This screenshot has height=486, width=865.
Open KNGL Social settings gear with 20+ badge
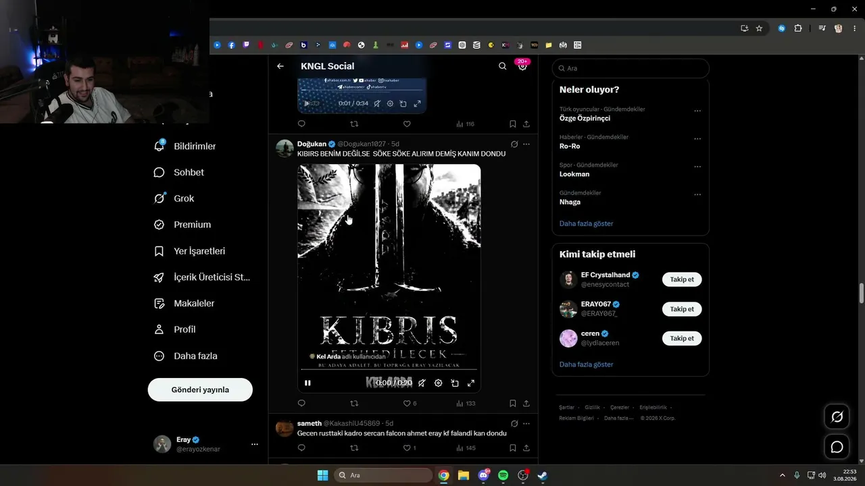522,66
